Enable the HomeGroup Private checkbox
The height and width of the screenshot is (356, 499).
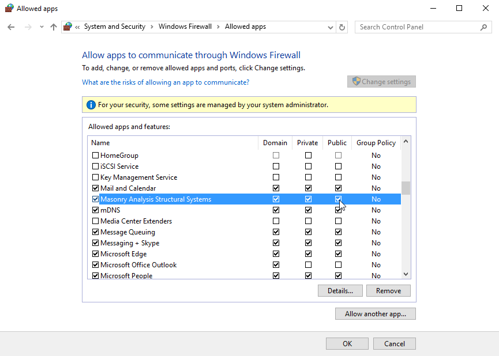click(308, 156)
